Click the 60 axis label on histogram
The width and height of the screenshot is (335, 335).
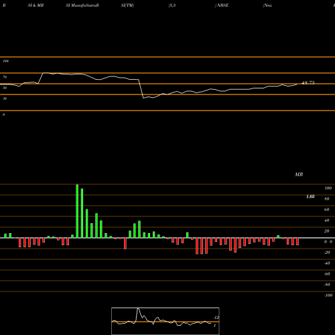point(327,210)
